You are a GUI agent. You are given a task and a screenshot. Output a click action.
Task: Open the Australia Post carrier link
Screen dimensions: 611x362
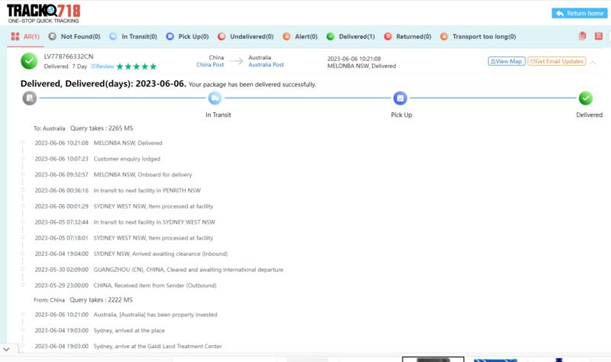[266, 65]
